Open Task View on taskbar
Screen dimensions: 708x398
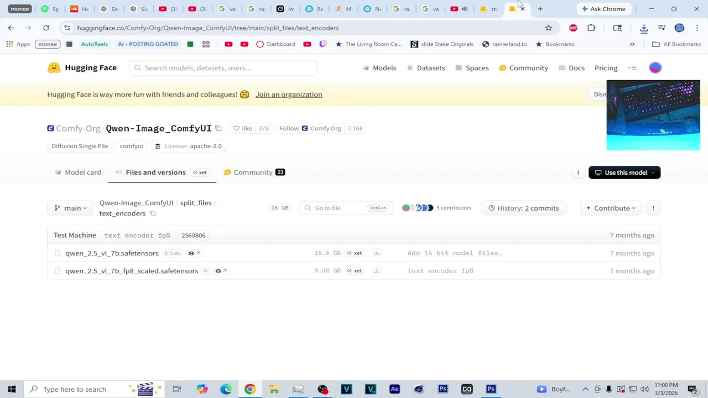[x=177, y=389]
